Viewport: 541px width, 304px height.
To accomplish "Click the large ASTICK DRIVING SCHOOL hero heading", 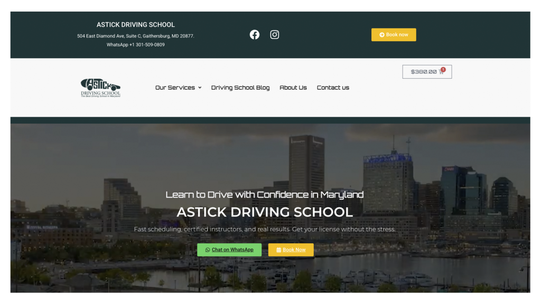I will (265, 212).
